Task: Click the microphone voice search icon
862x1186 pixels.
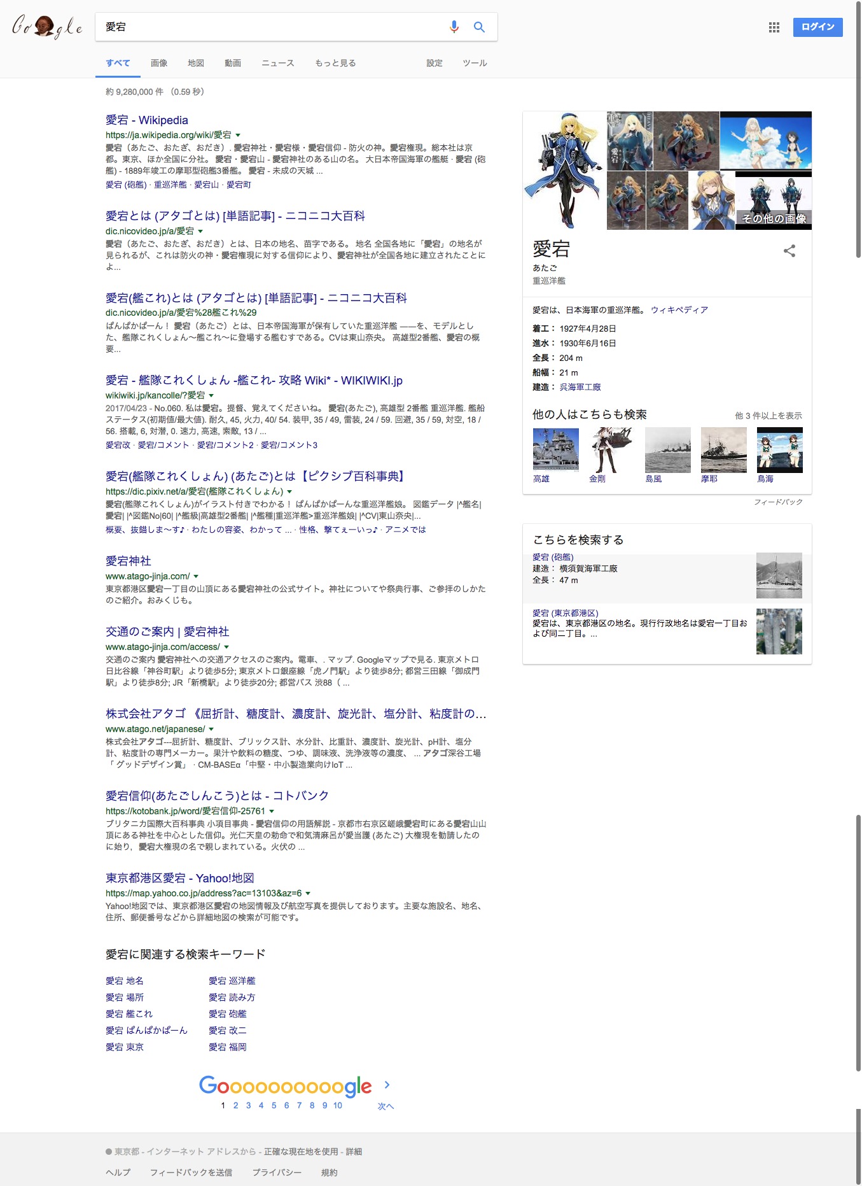Action: [454, 27]
